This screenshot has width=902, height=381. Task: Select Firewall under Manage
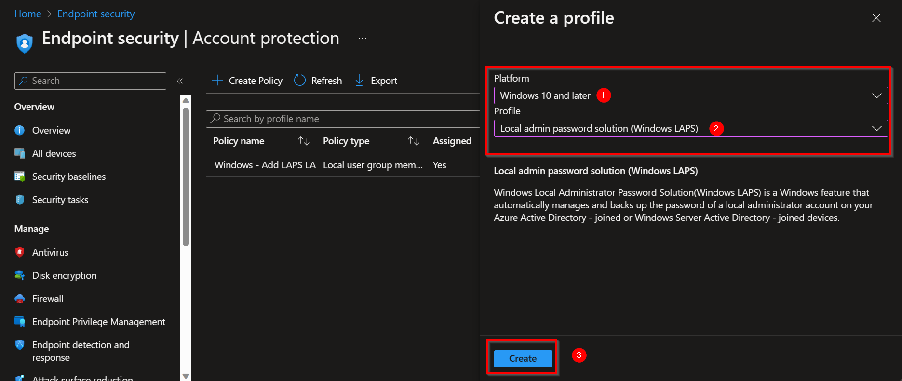(48, 299)
